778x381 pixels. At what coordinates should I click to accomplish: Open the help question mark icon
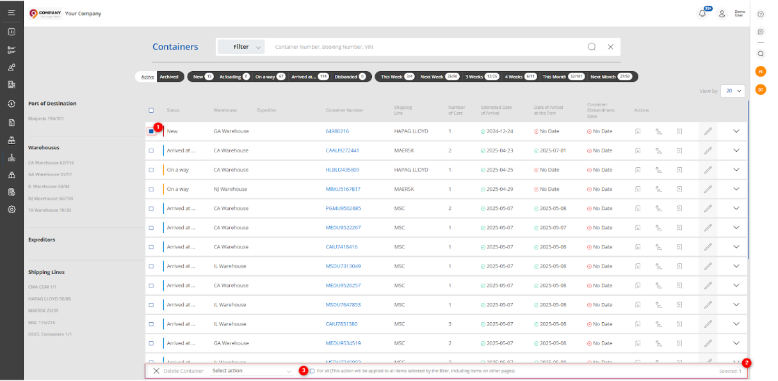(x=761, y=14)
